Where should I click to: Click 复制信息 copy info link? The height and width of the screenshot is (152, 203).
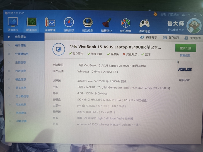185,55
